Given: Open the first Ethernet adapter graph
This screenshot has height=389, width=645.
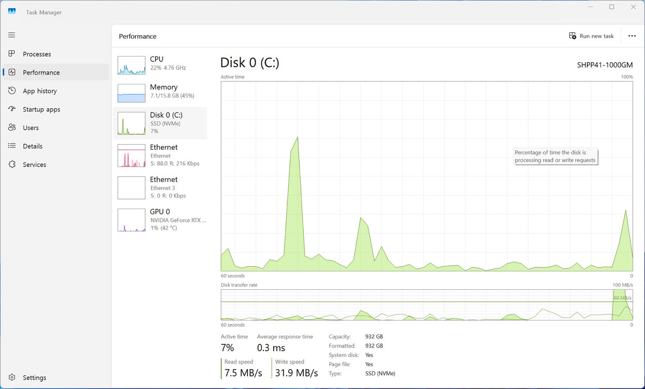Looking at the screenshot, I should (x=131, y=156).
